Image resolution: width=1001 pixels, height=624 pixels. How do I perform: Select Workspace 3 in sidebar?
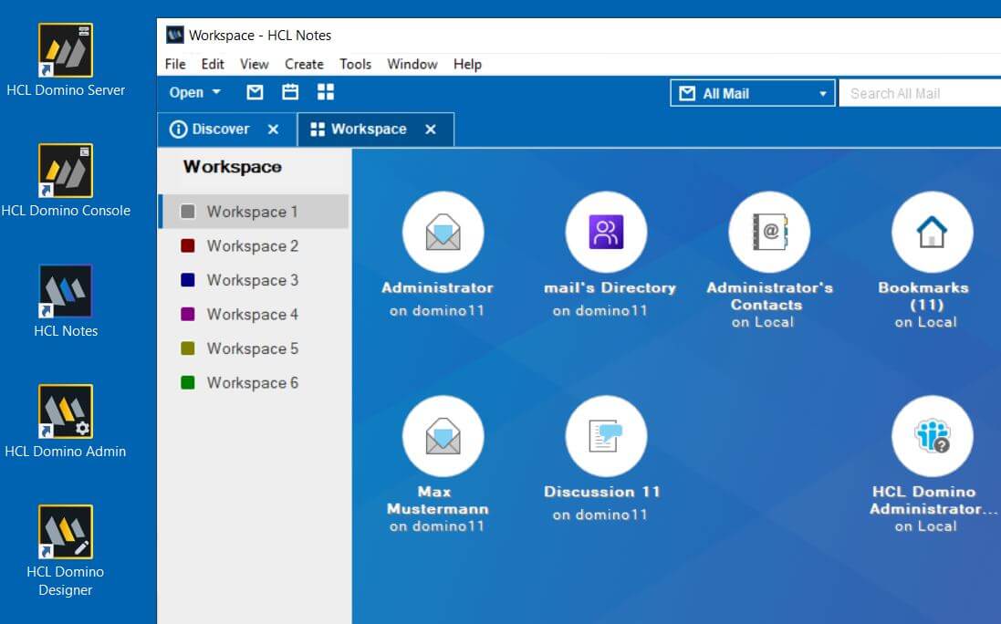point(254,280)
